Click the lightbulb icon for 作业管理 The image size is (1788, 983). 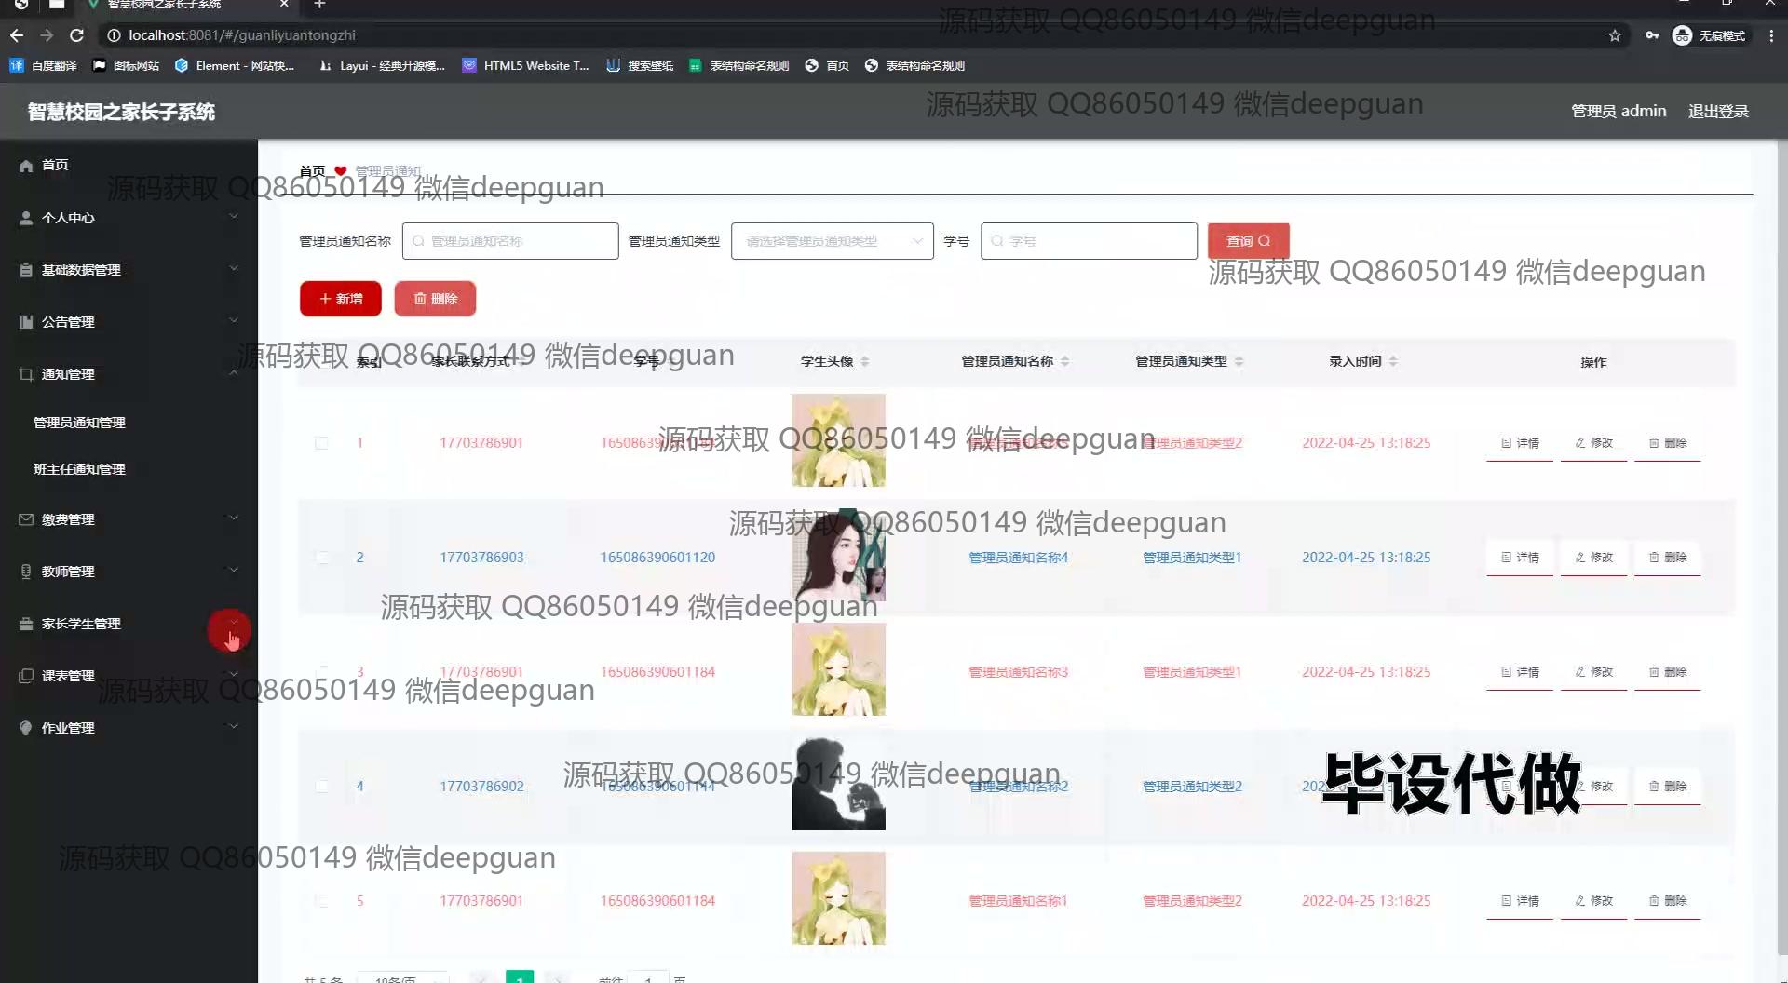click(26, 728)
